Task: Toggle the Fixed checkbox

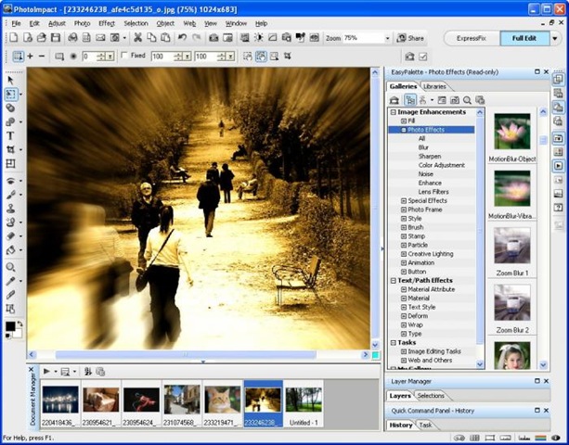Action: click(126, 57)
